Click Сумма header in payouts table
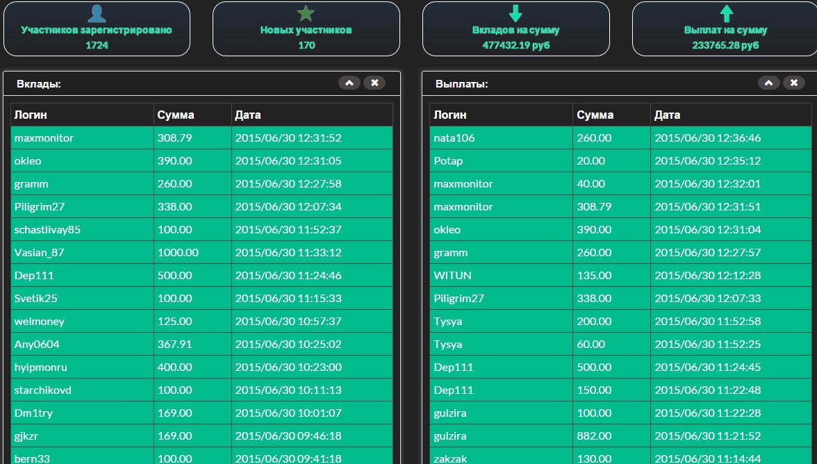The height and width of the screenshot is (464, 817). coord(595,115)
